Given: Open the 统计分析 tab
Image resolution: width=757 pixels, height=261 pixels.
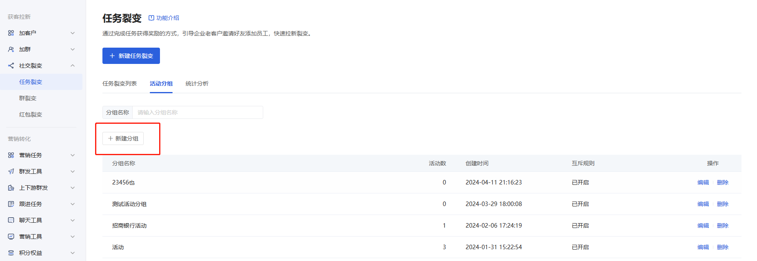Looking at the screenshot, I should coord(197,83).
